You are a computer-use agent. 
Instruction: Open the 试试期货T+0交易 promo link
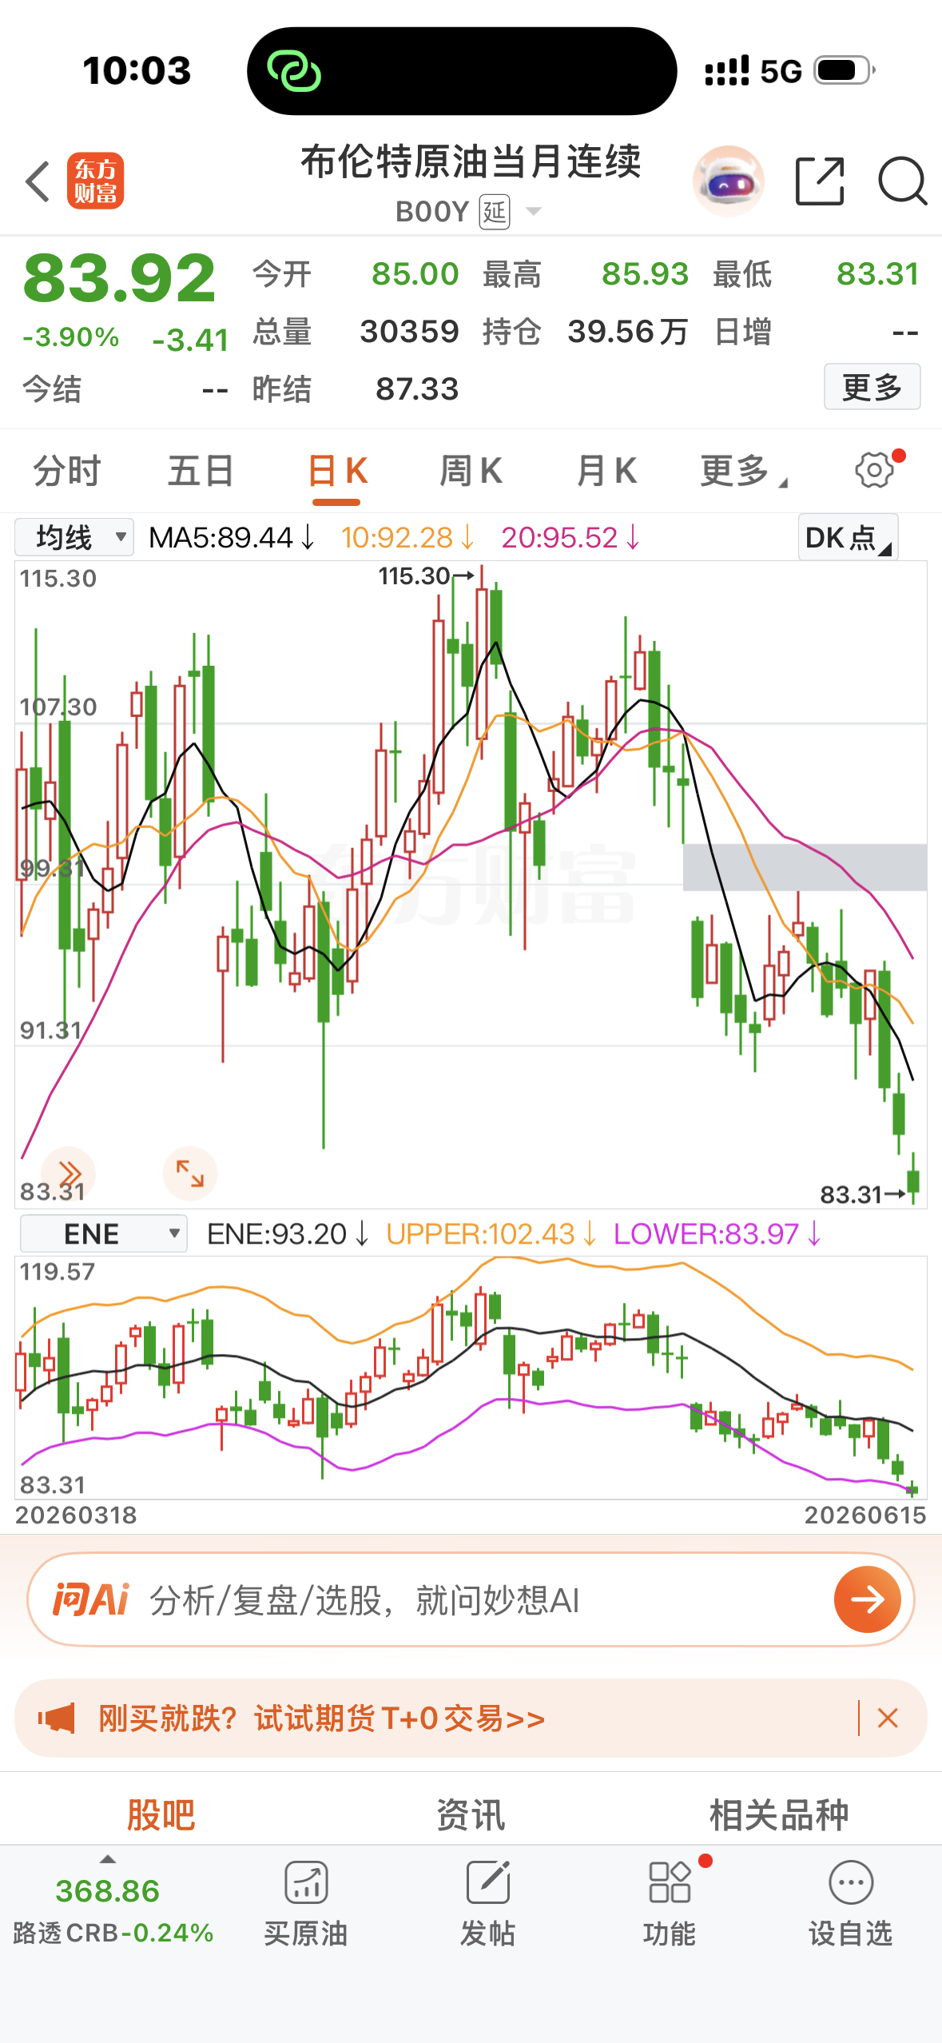coord(322,1718)
